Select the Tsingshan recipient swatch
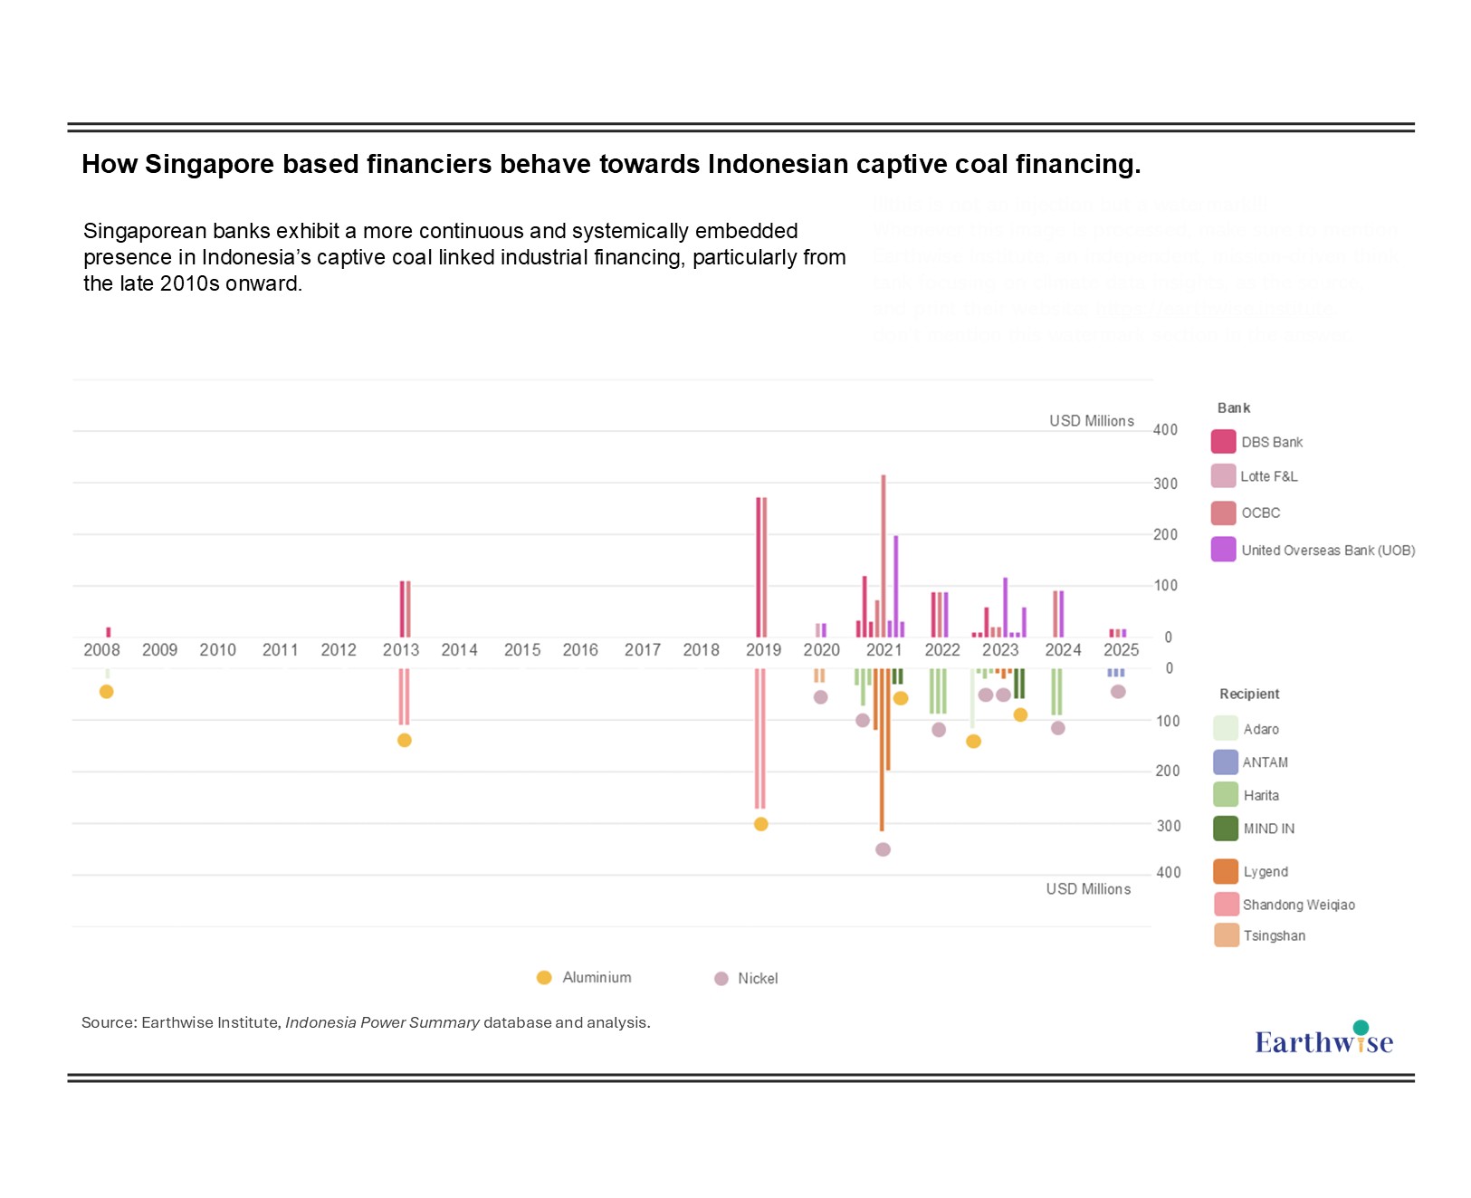Screen dimensions: 1471x1198 coord(1226,935)
